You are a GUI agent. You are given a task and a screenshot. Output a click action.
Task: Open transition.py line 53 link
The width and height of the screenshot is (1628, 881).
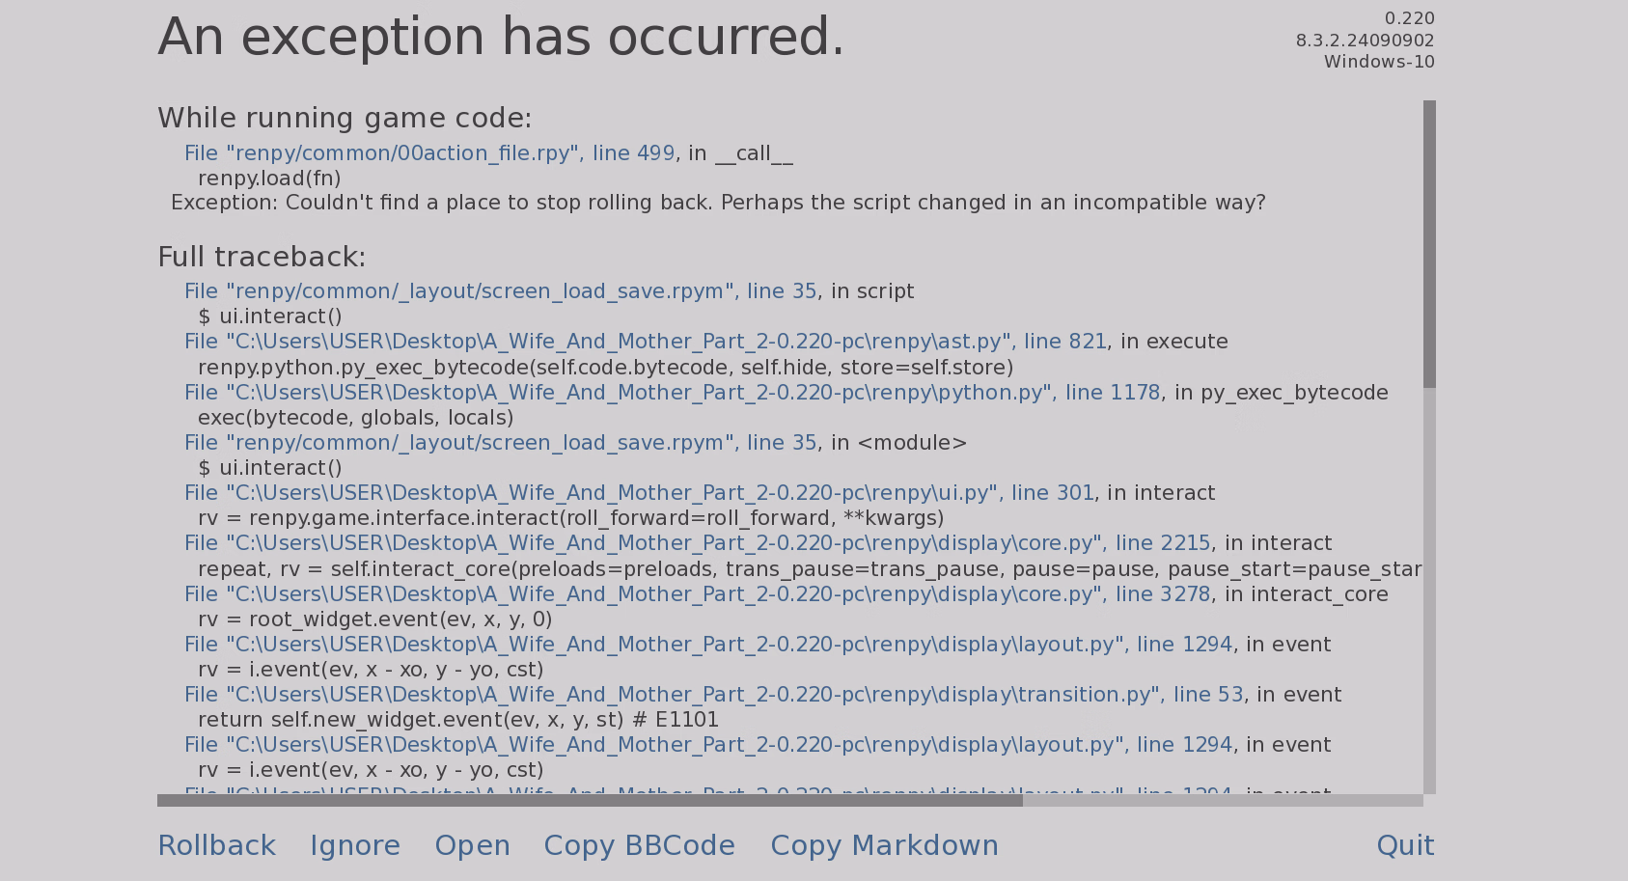713,695
